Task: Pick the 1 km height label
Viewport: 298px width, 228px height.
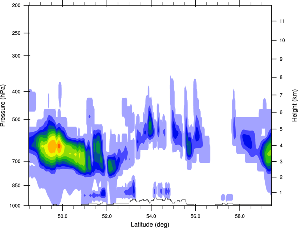Action: point(281,193)
